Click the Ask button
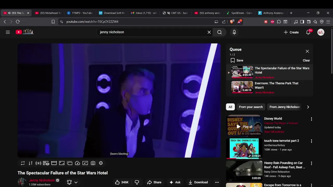This screenshot has height=187, width=333. click(x=175, y=182)
